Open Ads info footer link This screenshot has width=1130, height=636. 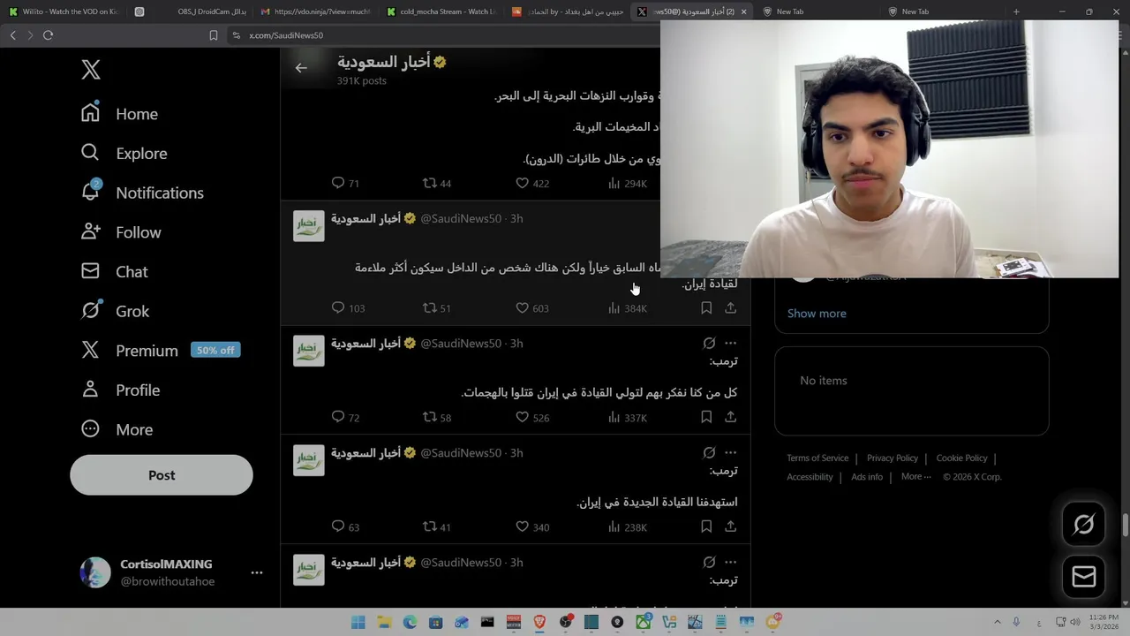pos(867,477)
